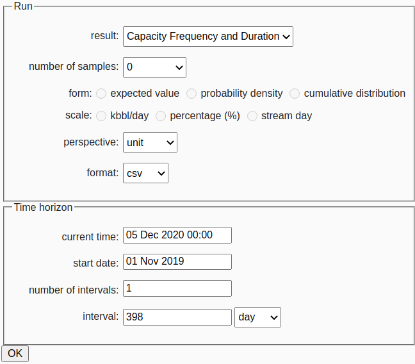The width and height of the screenshot is (415, 364).
Task: Click the current time input field
Action: pos(177,235)
